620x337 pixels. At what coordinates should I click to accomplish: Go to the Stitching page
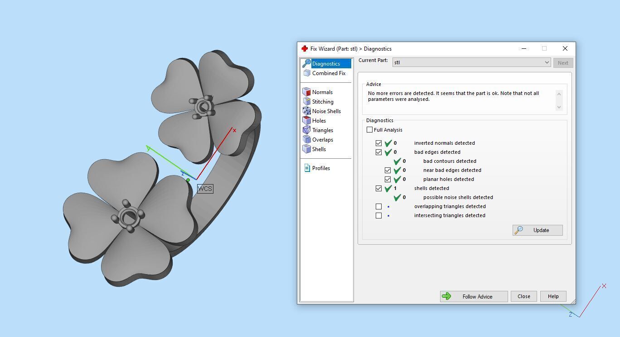tap(323, 101)
